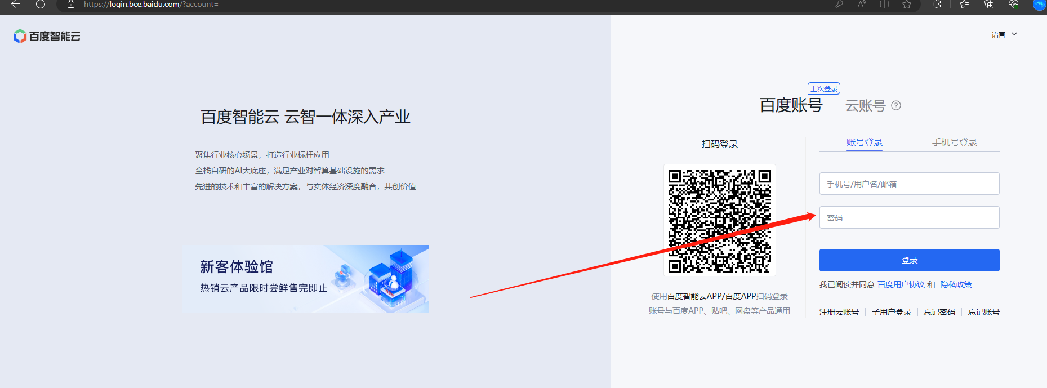Open the browser Extensions puzzle icon
This screenshot has height=388, width=1047.
pos(937,4)
